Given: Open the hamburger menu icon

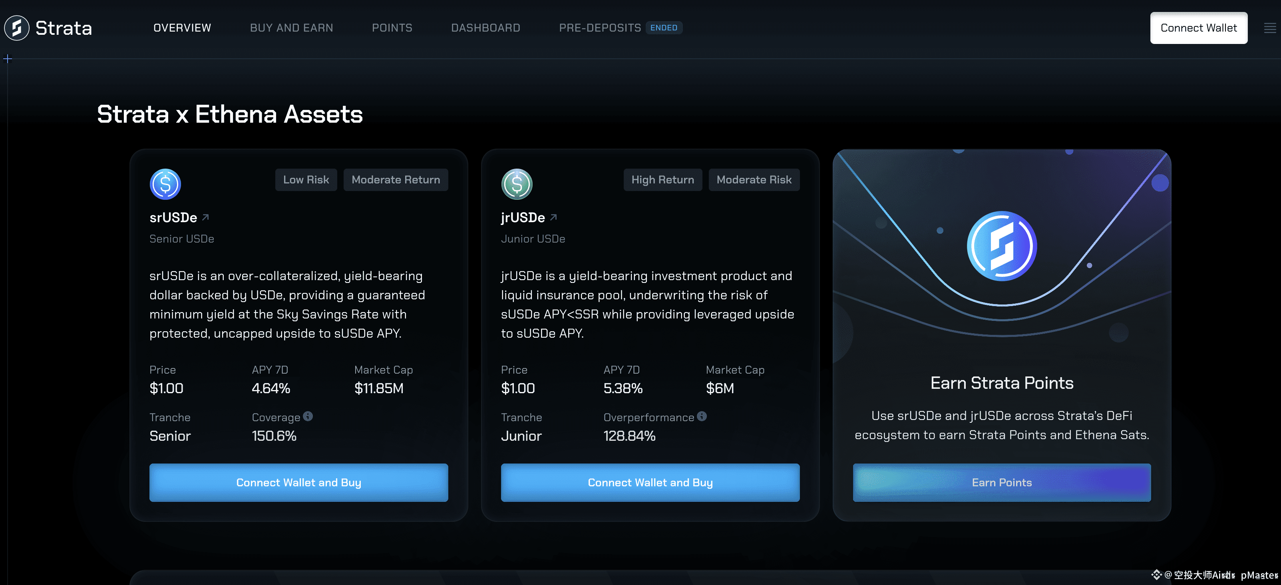Looking at the screenshot, I should tap(1269, 28).
